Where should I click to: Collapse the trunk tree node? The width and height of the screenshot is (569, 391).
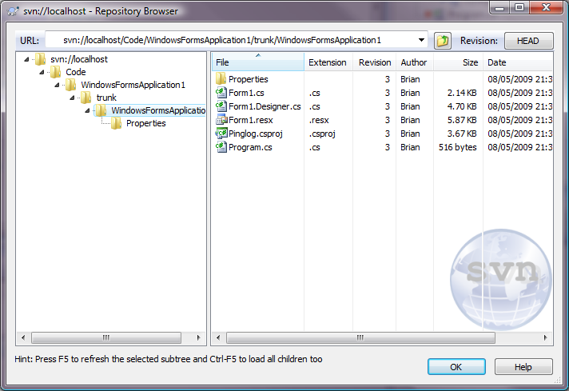pyautogui.click(x=72, y=98)
